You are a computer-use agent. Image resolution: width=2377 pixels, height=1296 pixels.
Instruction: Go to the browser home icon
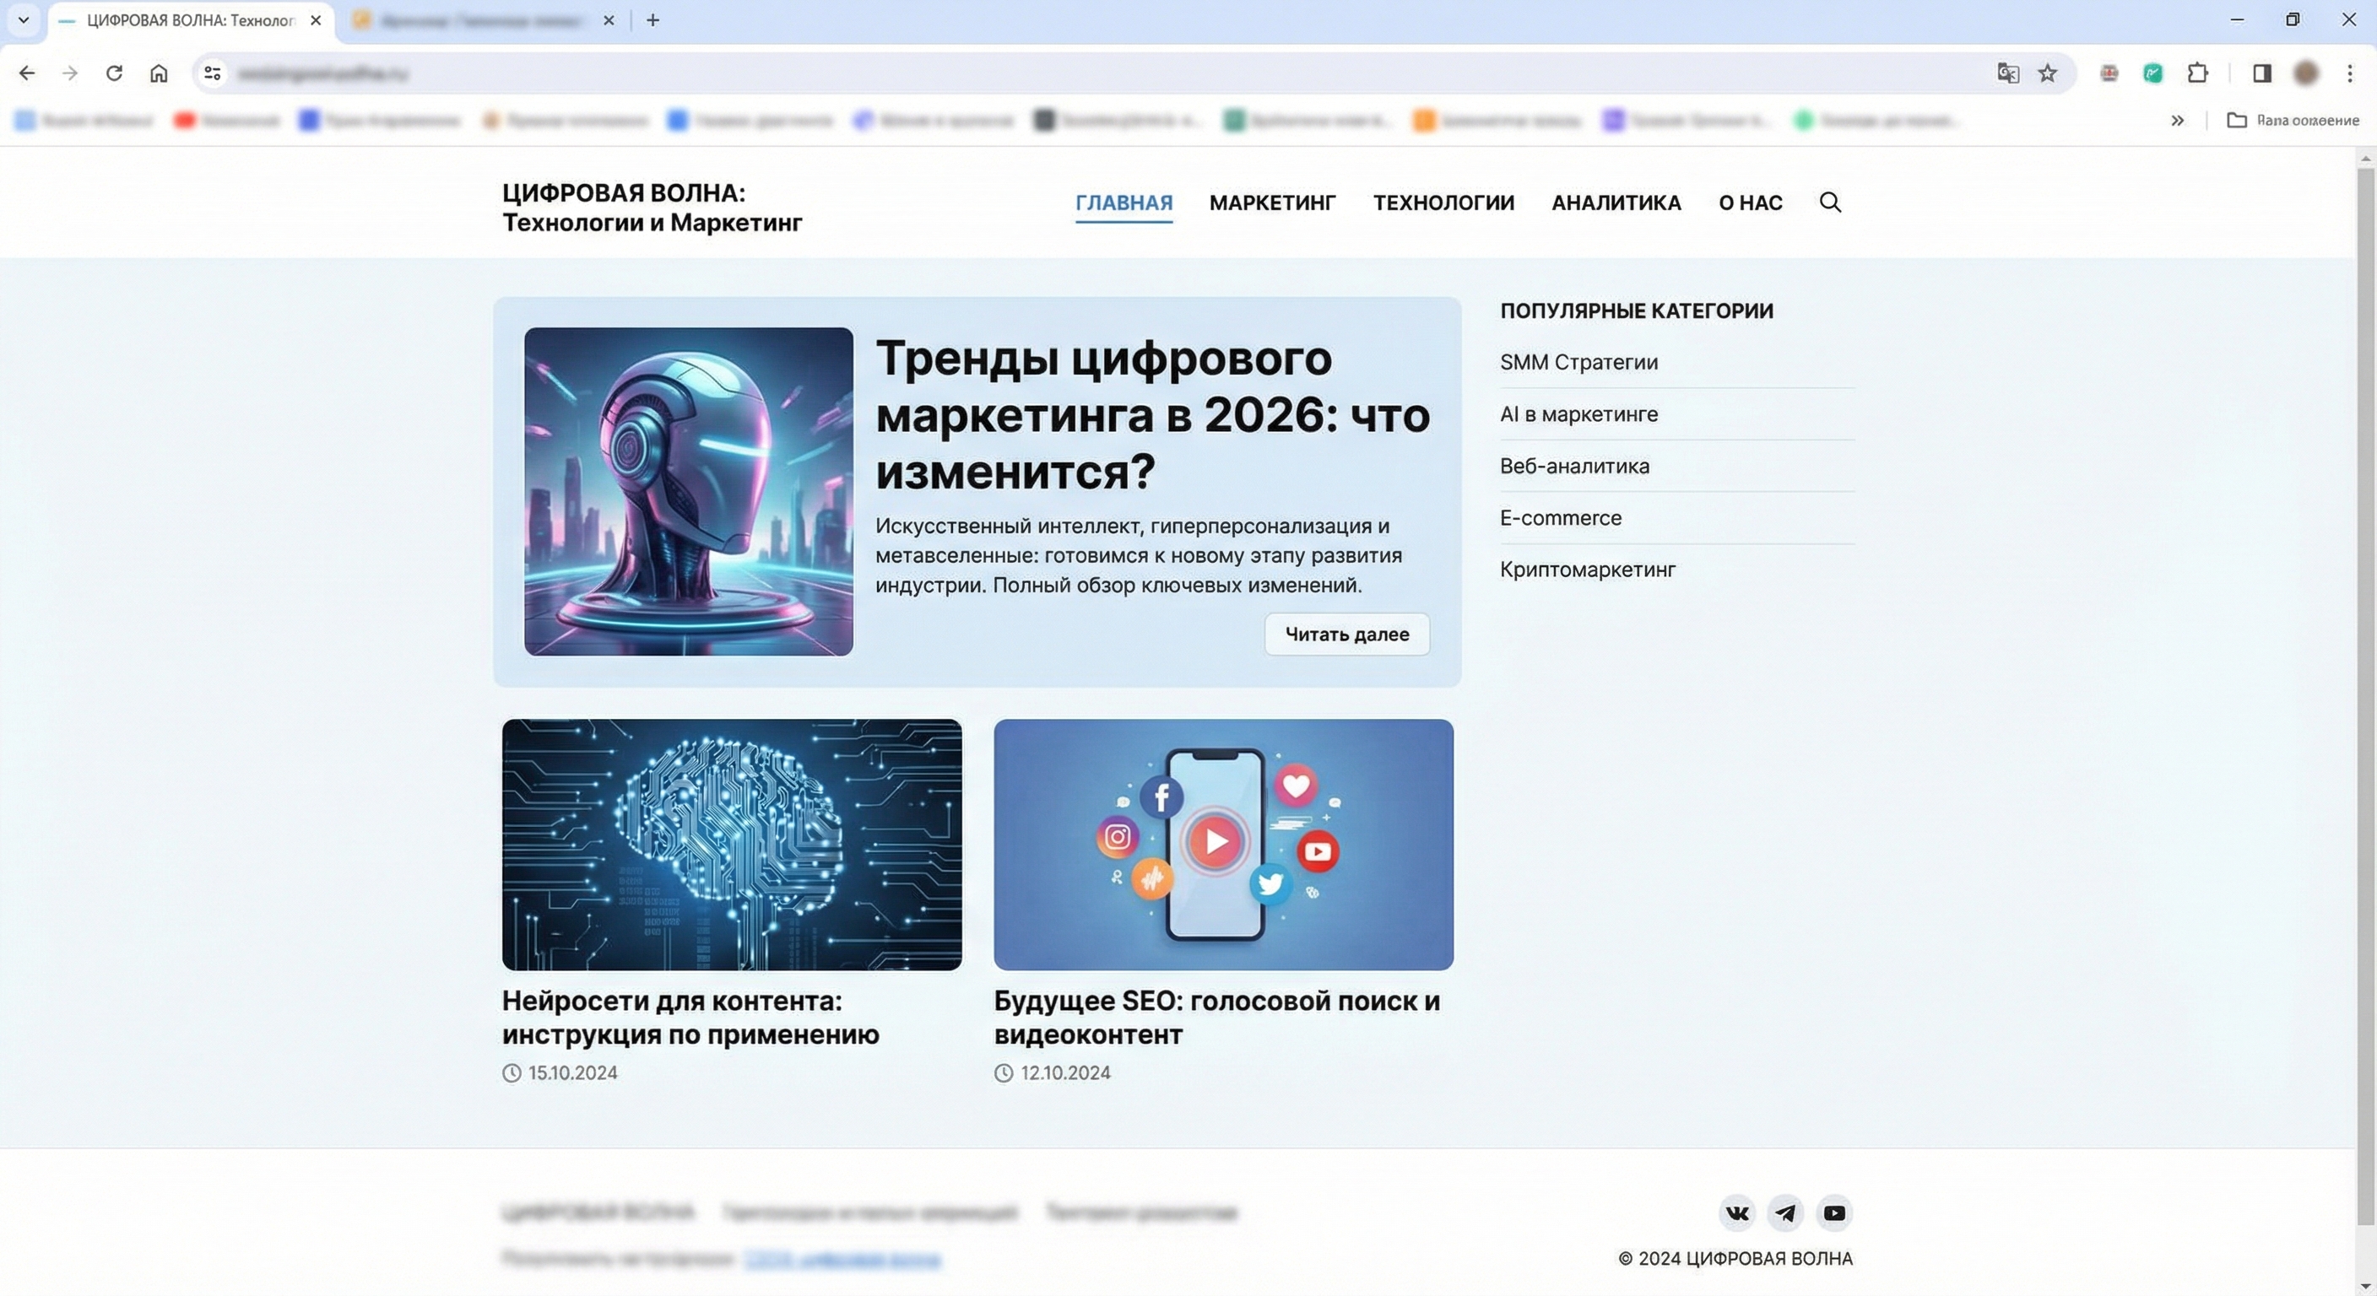(x=159, y=73)
